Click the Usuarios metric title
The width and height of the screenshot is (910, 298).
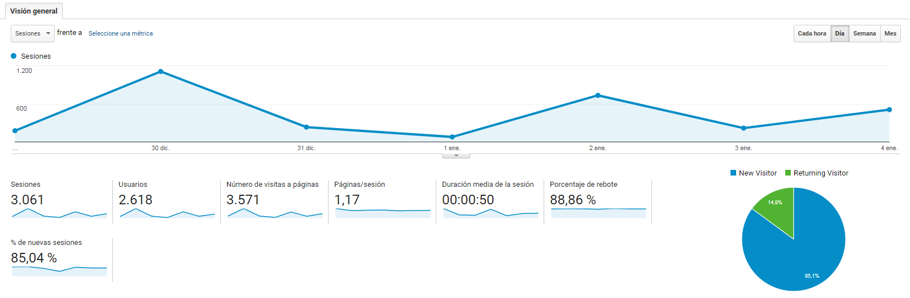[133, 185]
